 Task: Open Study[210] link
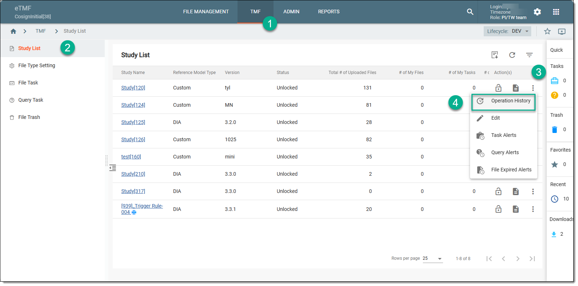click(x=133, y=174)
